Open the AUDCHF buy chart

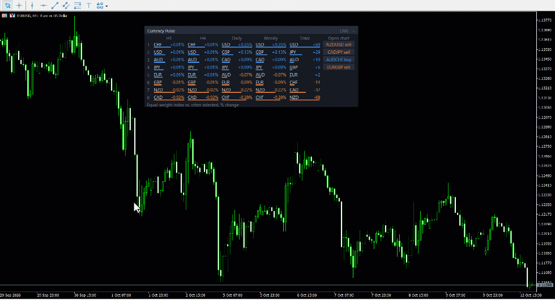click(339, 60)
